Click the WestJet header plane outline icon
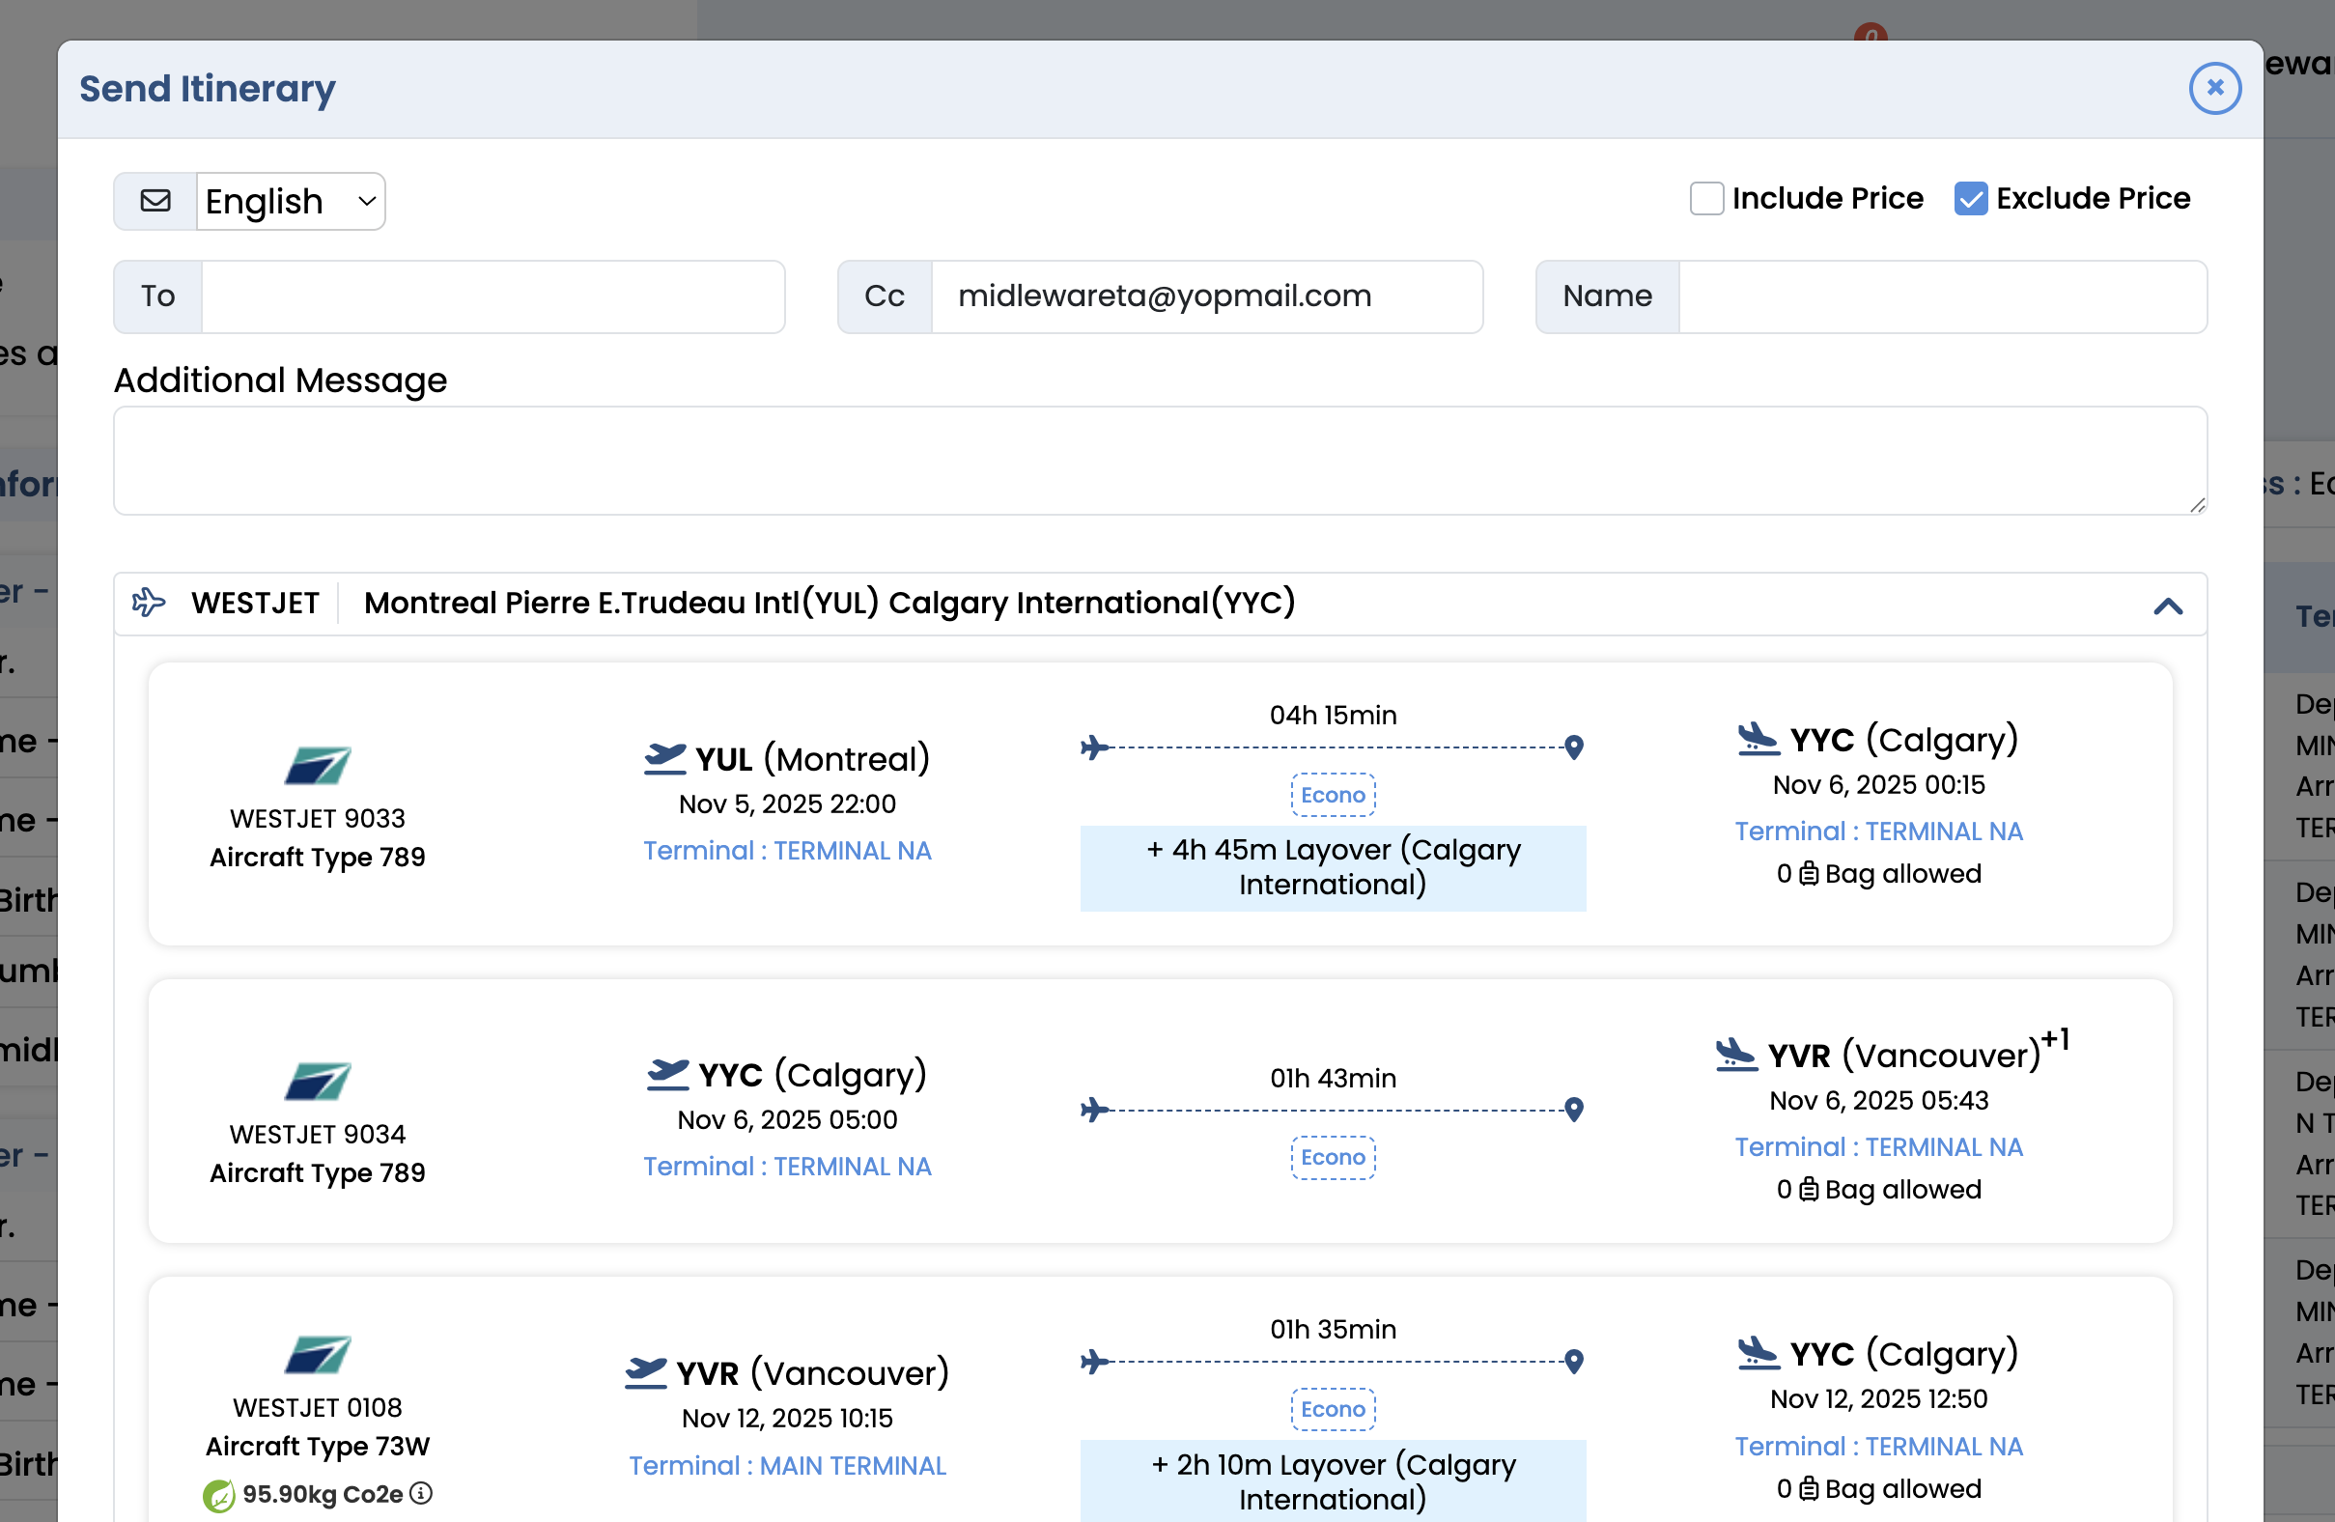The image size is (2335, 1522). 148,602
